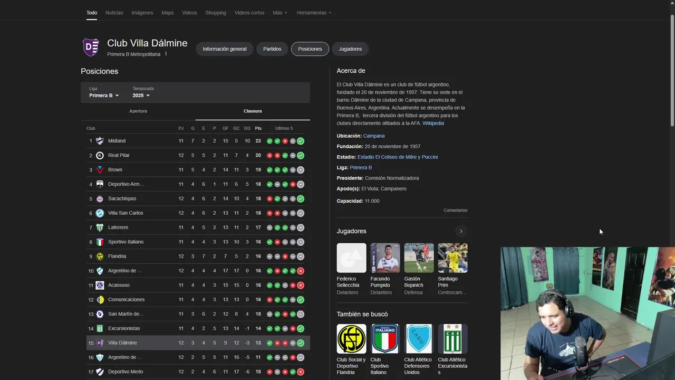Click the Pts column header
The image size is (675, 380).
pos(258,128)
